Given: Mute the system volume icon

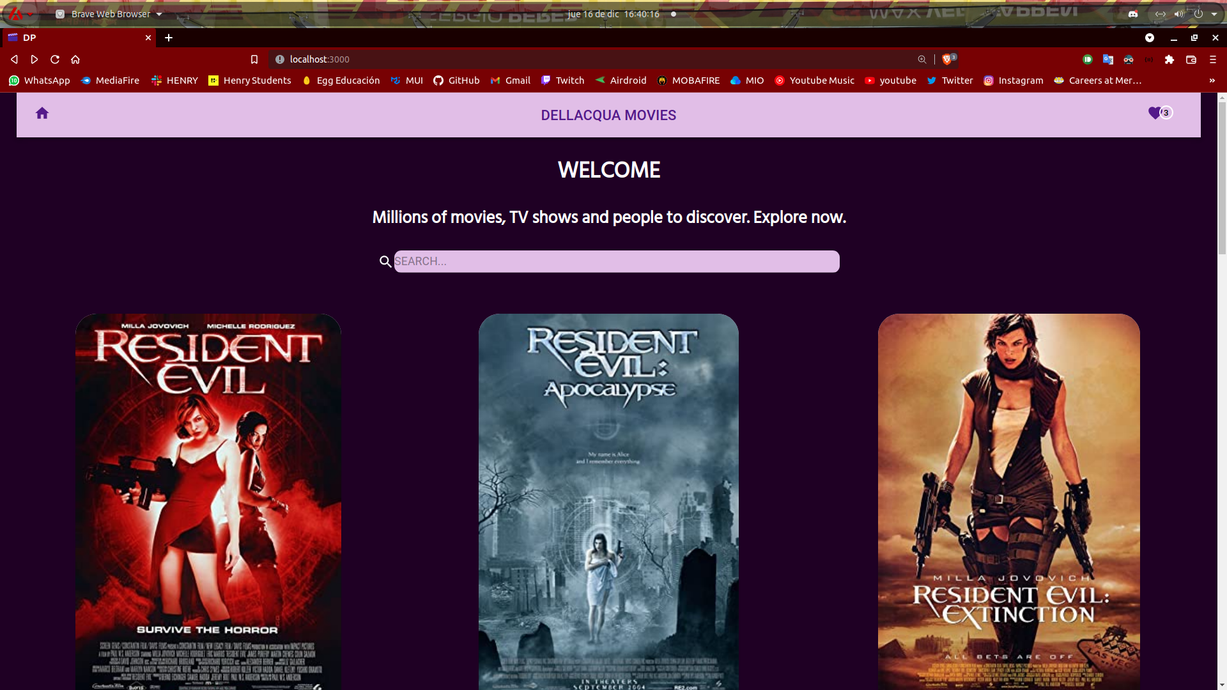Looking at the screenshot, I should click(1178, 14).
